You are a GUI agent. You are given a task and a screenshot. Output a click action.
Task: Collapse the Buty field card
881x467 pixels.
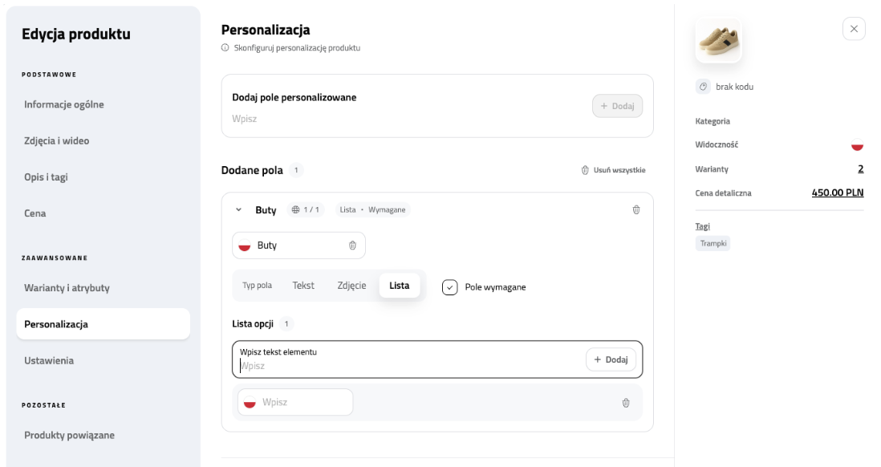[237, 209]
